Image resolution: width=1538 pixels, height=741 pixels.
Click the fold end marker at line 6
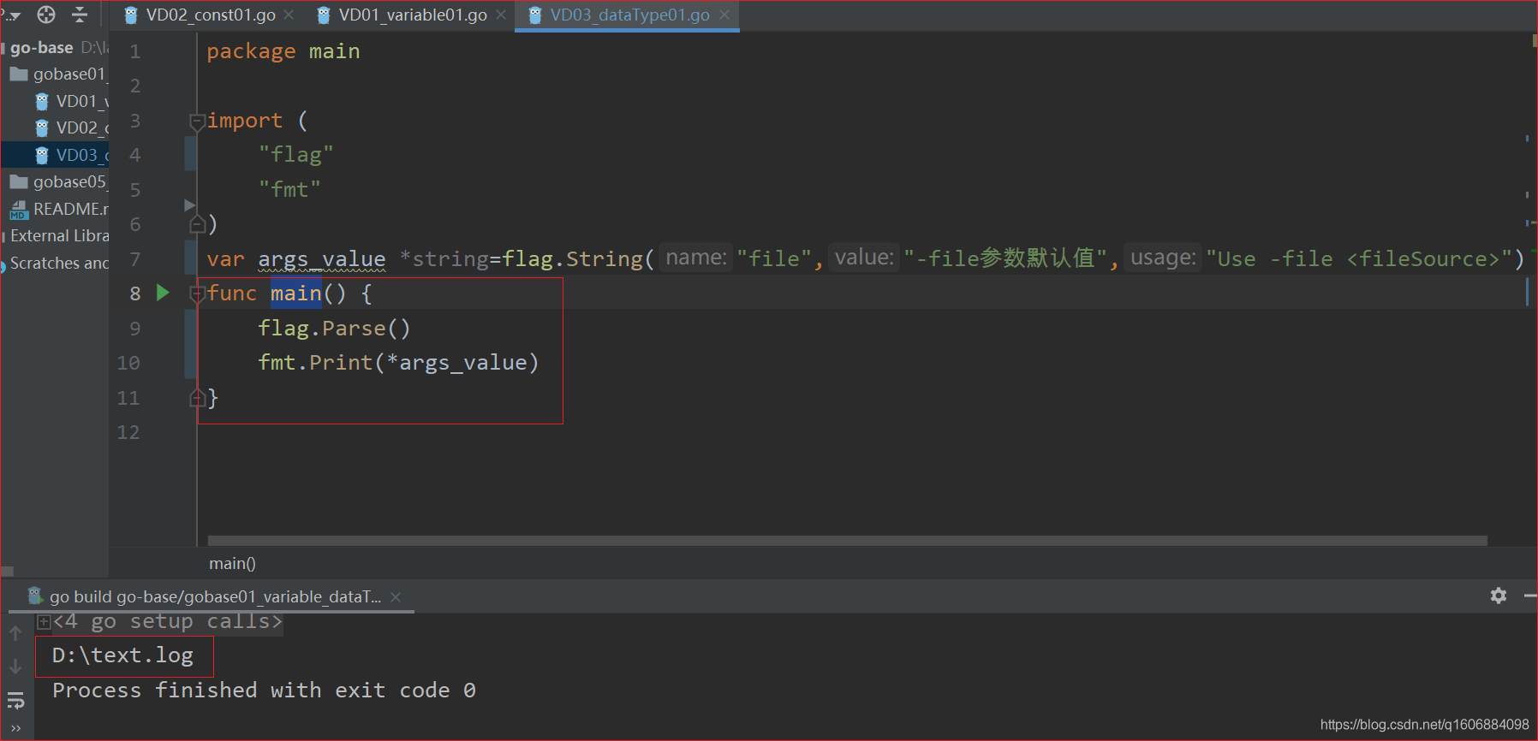[x=196, y=224]
